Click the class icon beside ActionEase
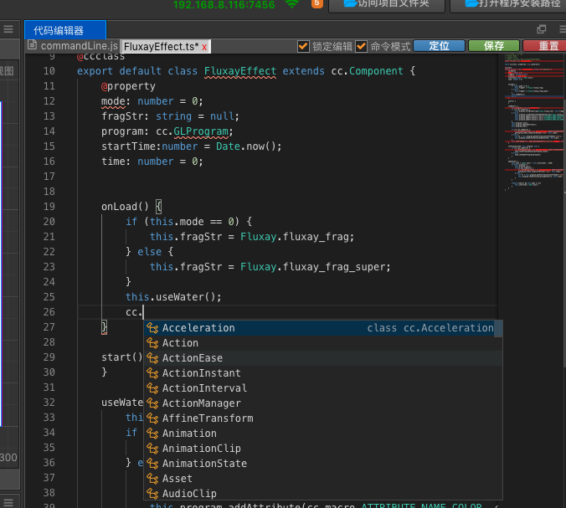The height and width of the screenshot is (508, 566). coord(152,358)
